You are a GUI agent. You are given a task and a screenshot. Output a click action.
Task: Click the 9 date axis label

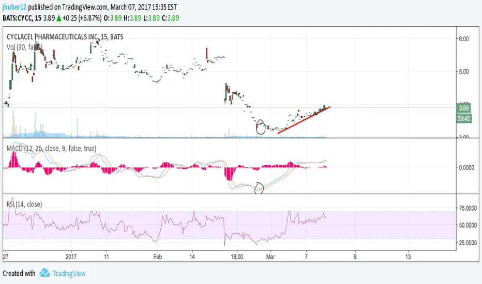(x=355, y=257)
